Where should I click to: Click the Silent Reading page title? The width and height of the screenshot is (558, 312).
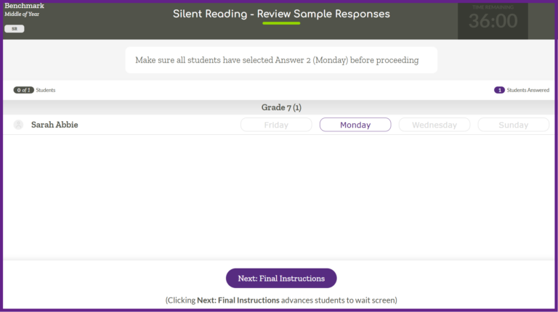281,14
